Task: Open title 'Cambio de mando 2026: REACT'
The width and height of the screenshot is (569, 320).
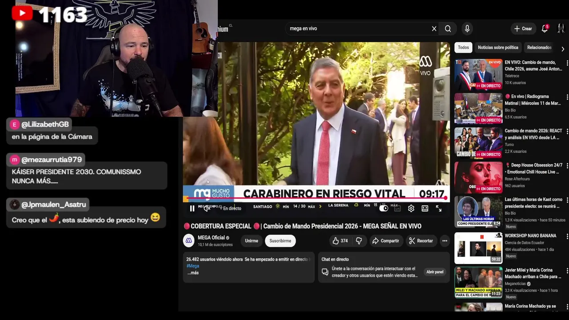Action: click(533, 134)
